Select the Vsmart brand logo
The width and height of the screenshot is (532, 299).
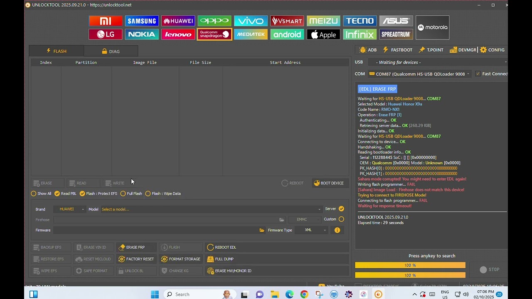287,21
